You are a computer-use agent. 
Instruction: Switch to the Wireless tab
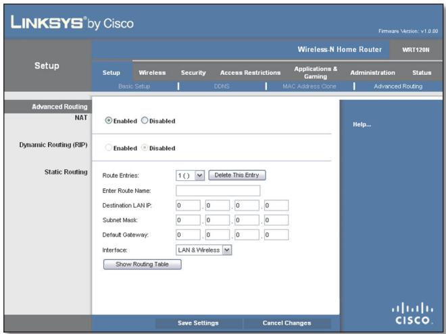click(152, 73)
